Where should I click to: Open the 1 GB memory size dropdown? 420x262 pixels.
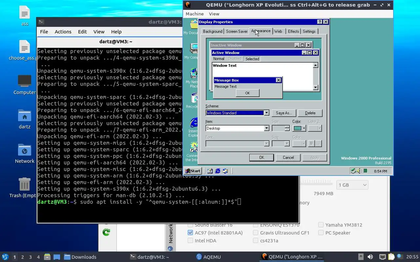point(352,185)
